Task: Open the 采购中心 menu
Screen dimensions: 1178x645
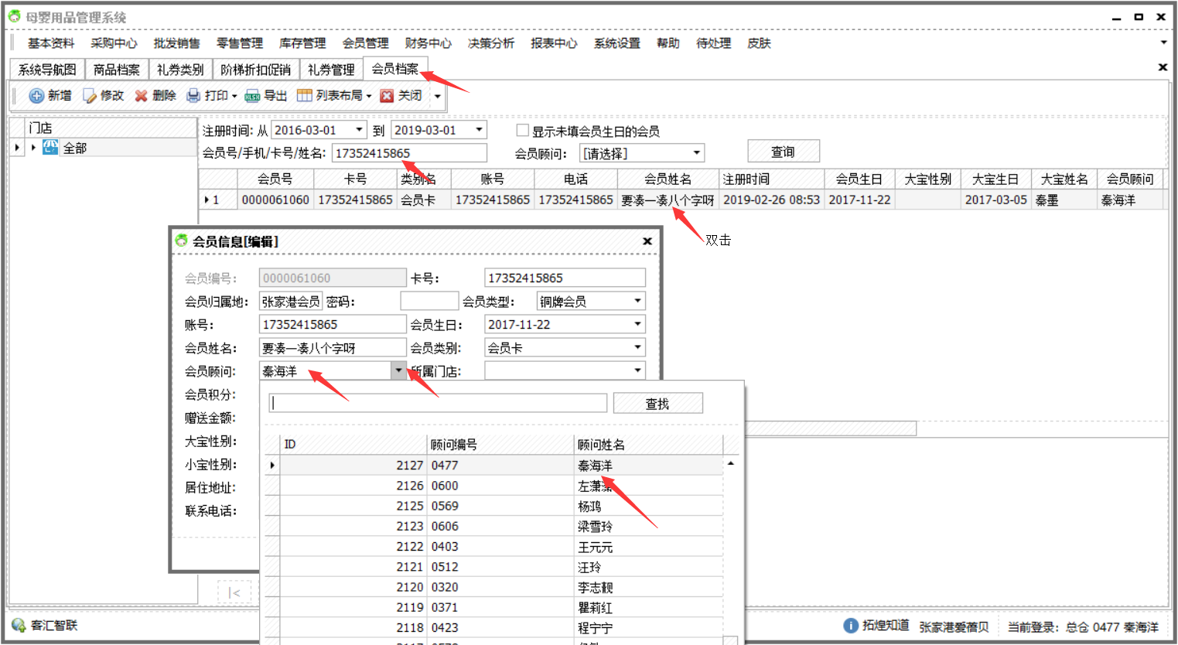Action: click(114, 43)
